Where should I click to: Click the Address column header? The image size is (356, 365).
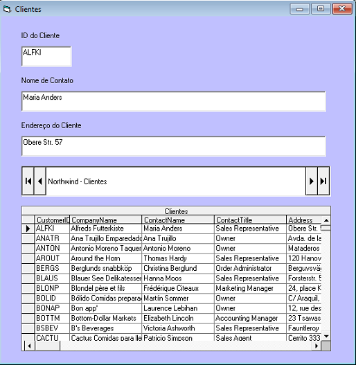tap(304, 220)
